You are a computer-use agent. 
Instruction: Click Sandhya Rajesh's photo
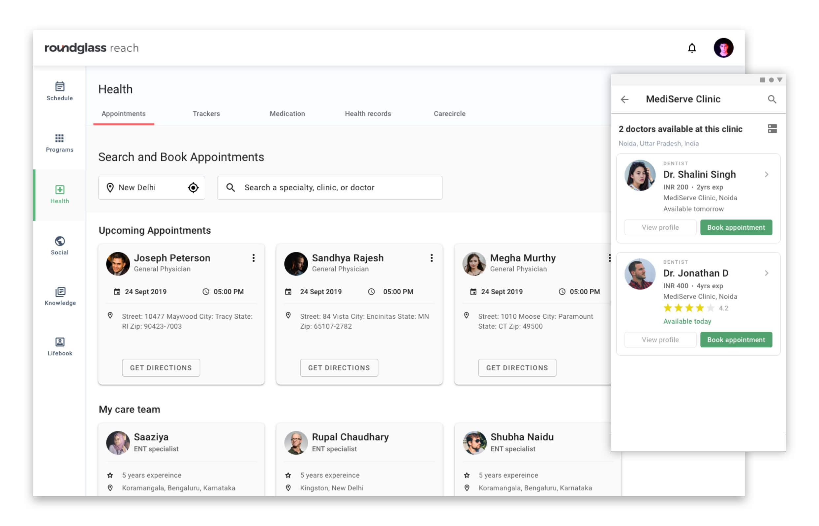296,264
